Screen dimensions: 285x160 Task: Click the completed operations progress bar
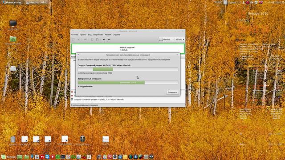point(128,83)
